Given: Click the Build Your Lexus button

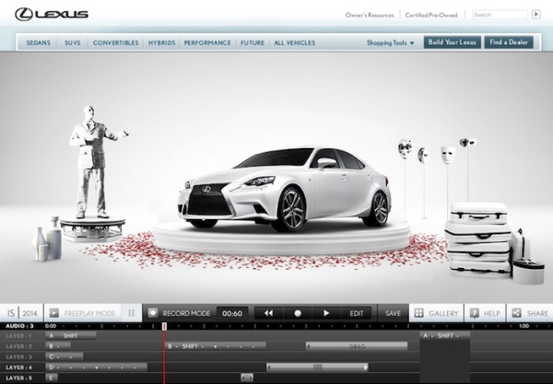Looking at the screenshot, I should 452,42.
